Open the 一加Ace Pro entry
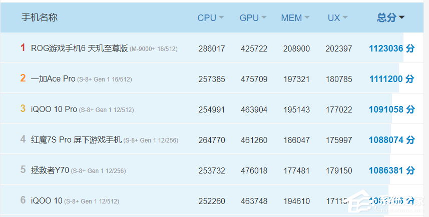The image size is (429, 217). click(53, 78)
